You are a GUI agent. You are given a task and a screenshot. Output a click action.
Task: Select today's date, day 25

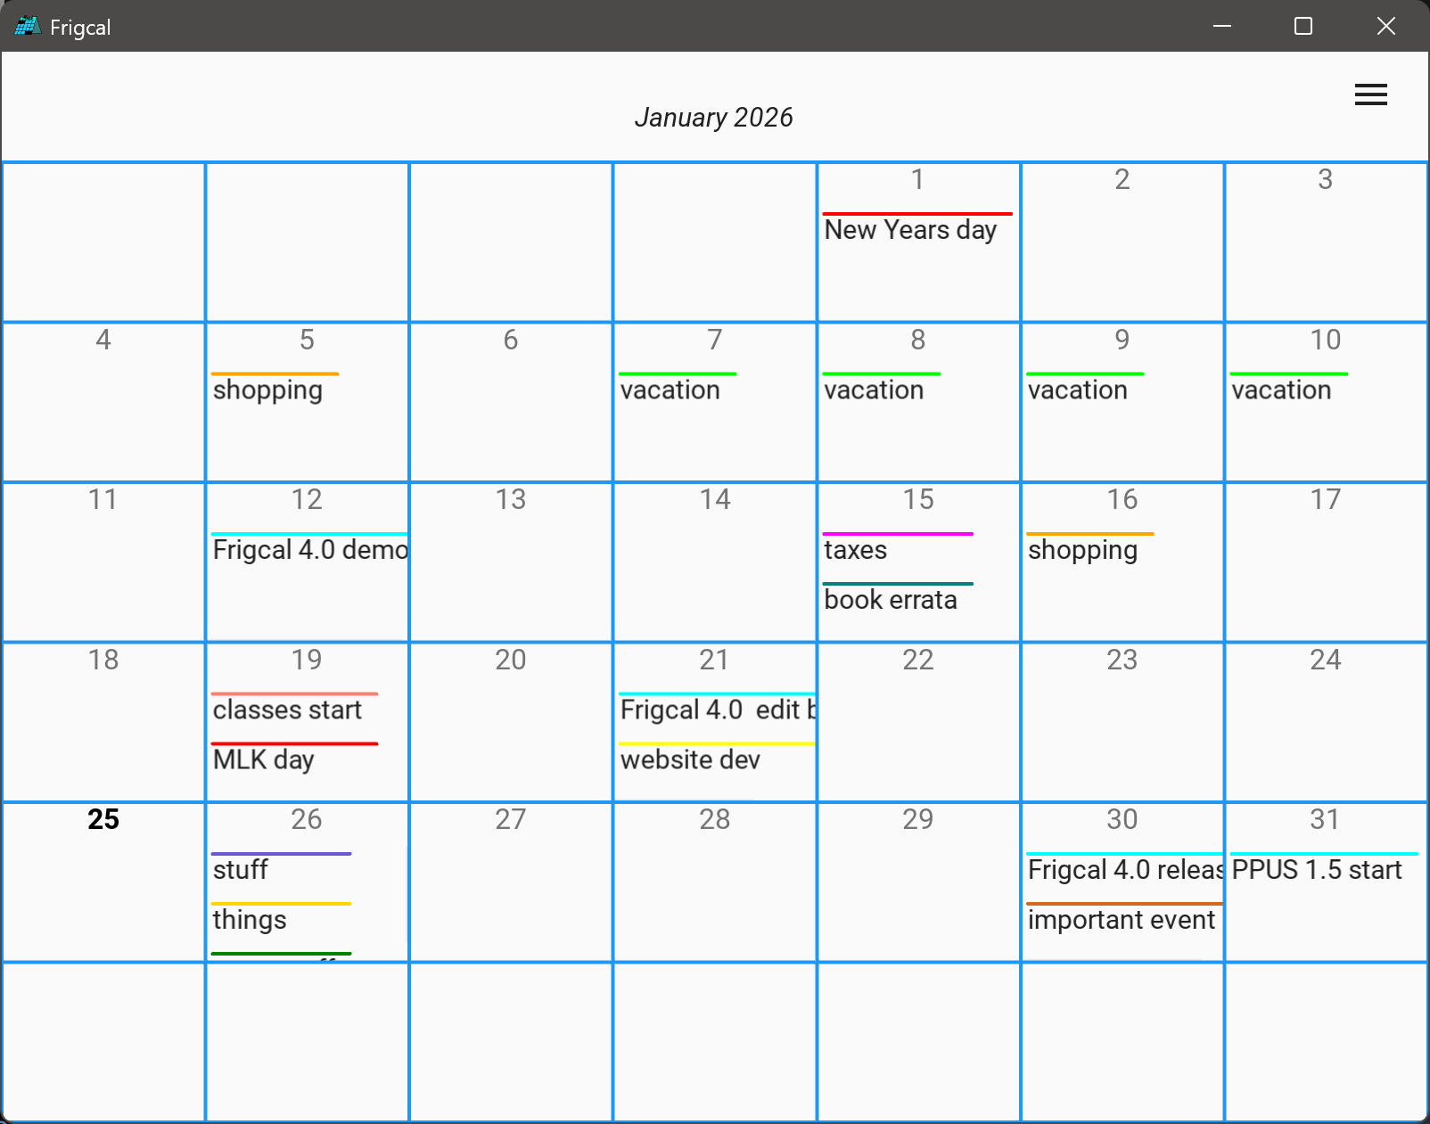pyautogui.click(x=103, y=819)
